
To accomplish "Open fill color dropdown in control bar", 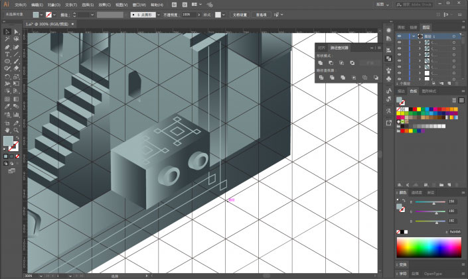I will (x=41, y=15).
